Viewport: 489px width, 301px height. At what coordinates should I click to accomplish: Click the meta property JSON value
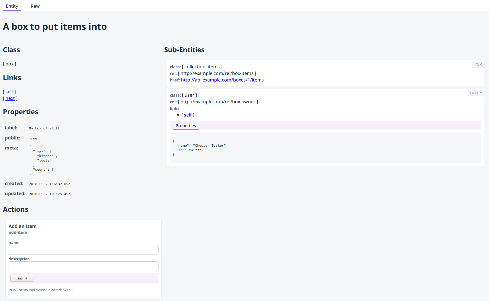point(43,160)
